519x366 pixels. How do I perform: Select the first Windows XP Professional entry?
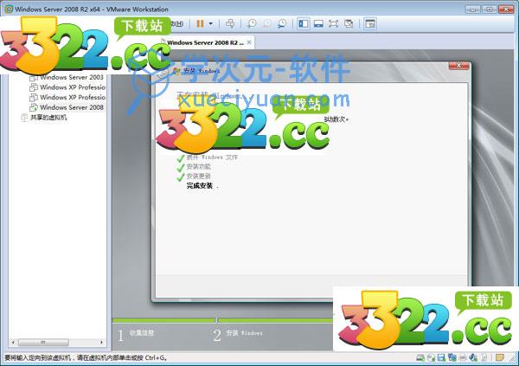pyautogui.click(x=73, y=87)
